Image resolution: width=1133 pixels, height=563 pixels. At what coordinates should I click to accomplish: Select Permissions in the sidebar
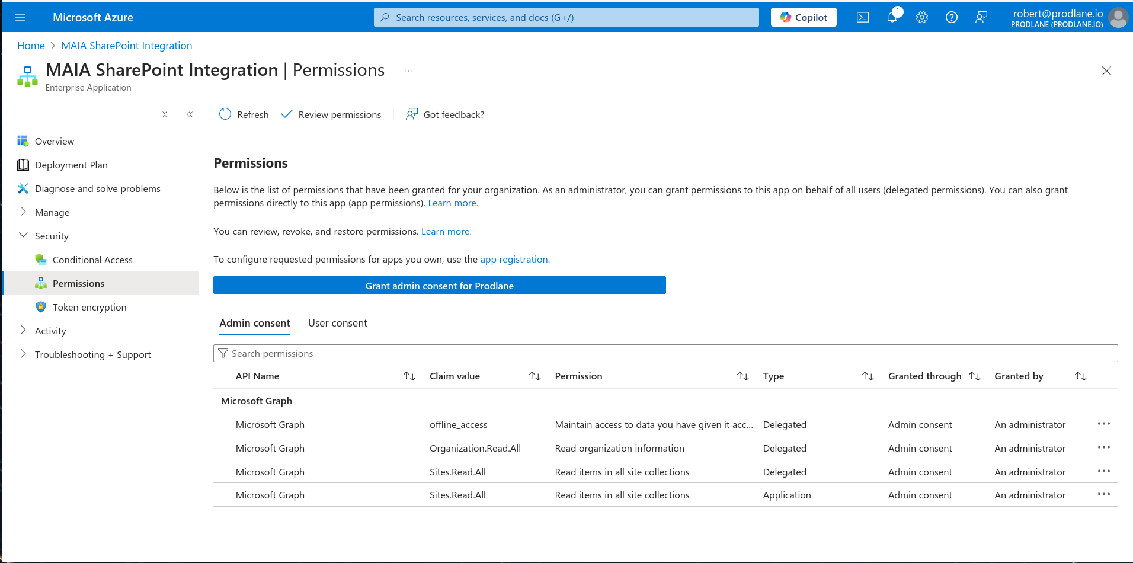(101, 283)
